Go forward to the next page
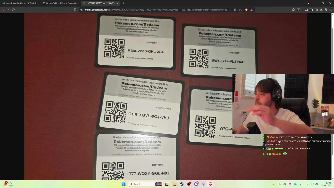The image size is (334, 188). [x=8, y=10]
